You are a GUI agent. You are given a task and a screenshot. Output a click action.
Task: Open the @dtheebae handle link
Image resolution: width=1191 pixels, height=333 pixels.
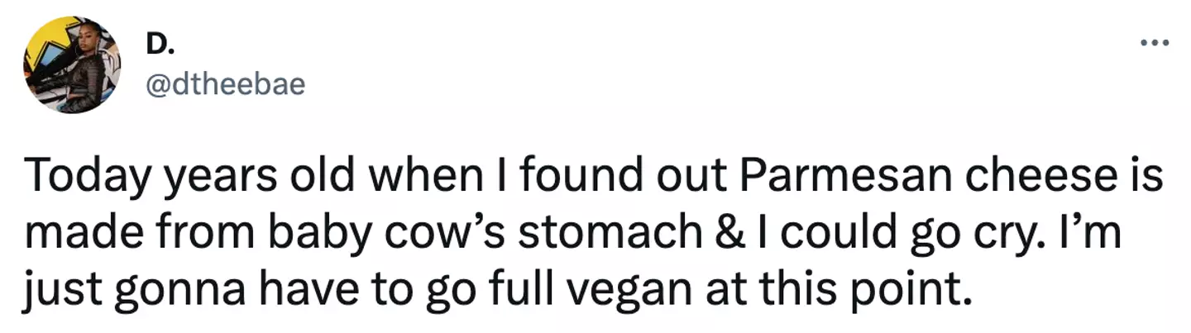[225, 84]
